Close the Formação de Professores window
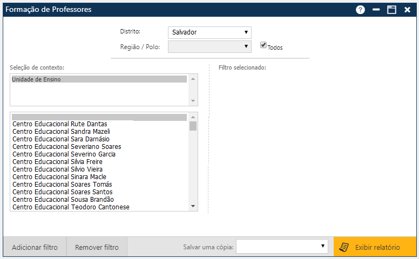Viewport: 419px width, 259px height. pos(407,10)
